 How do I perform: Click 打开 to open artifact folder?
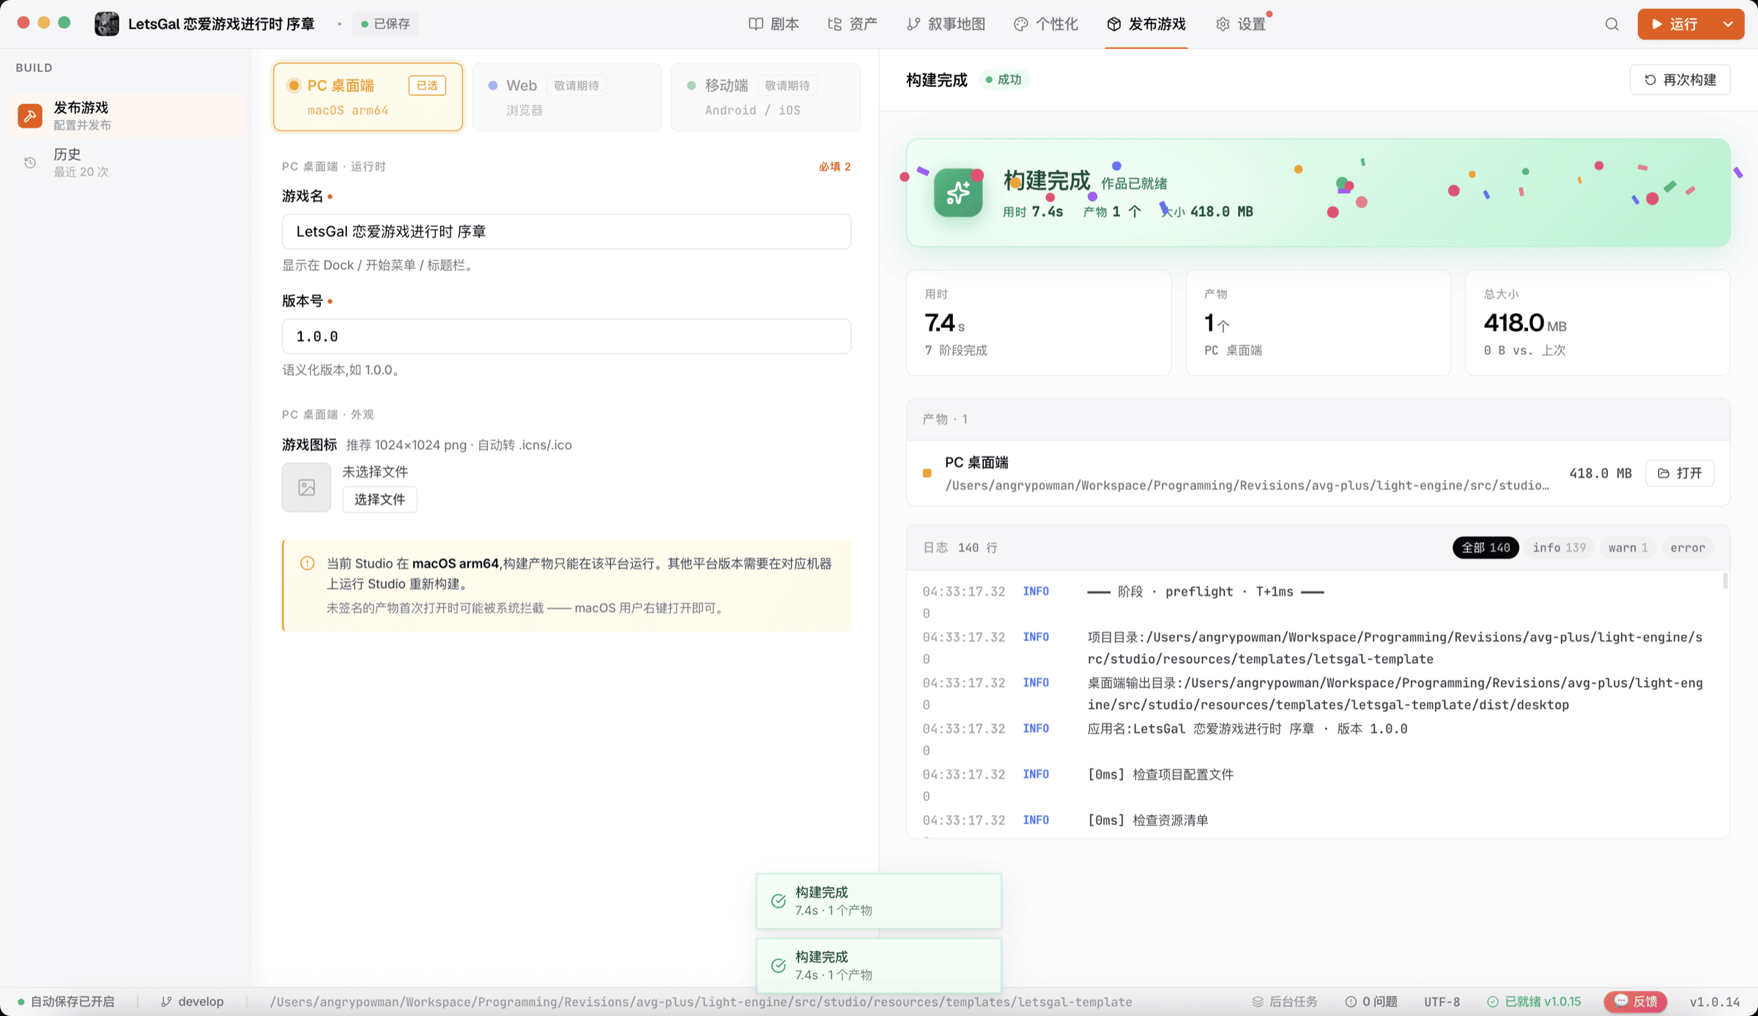click(x=1680, y=473)
